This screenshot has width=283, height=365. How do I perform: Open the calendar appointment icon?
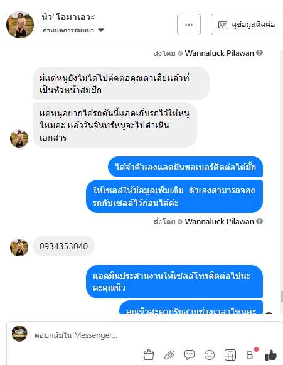tap(230, 355)
